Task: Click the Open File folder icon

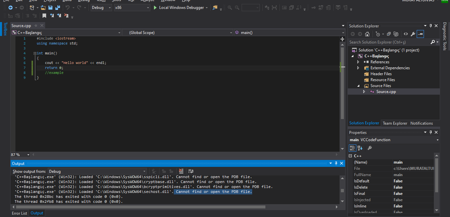Action: [43, 8]
